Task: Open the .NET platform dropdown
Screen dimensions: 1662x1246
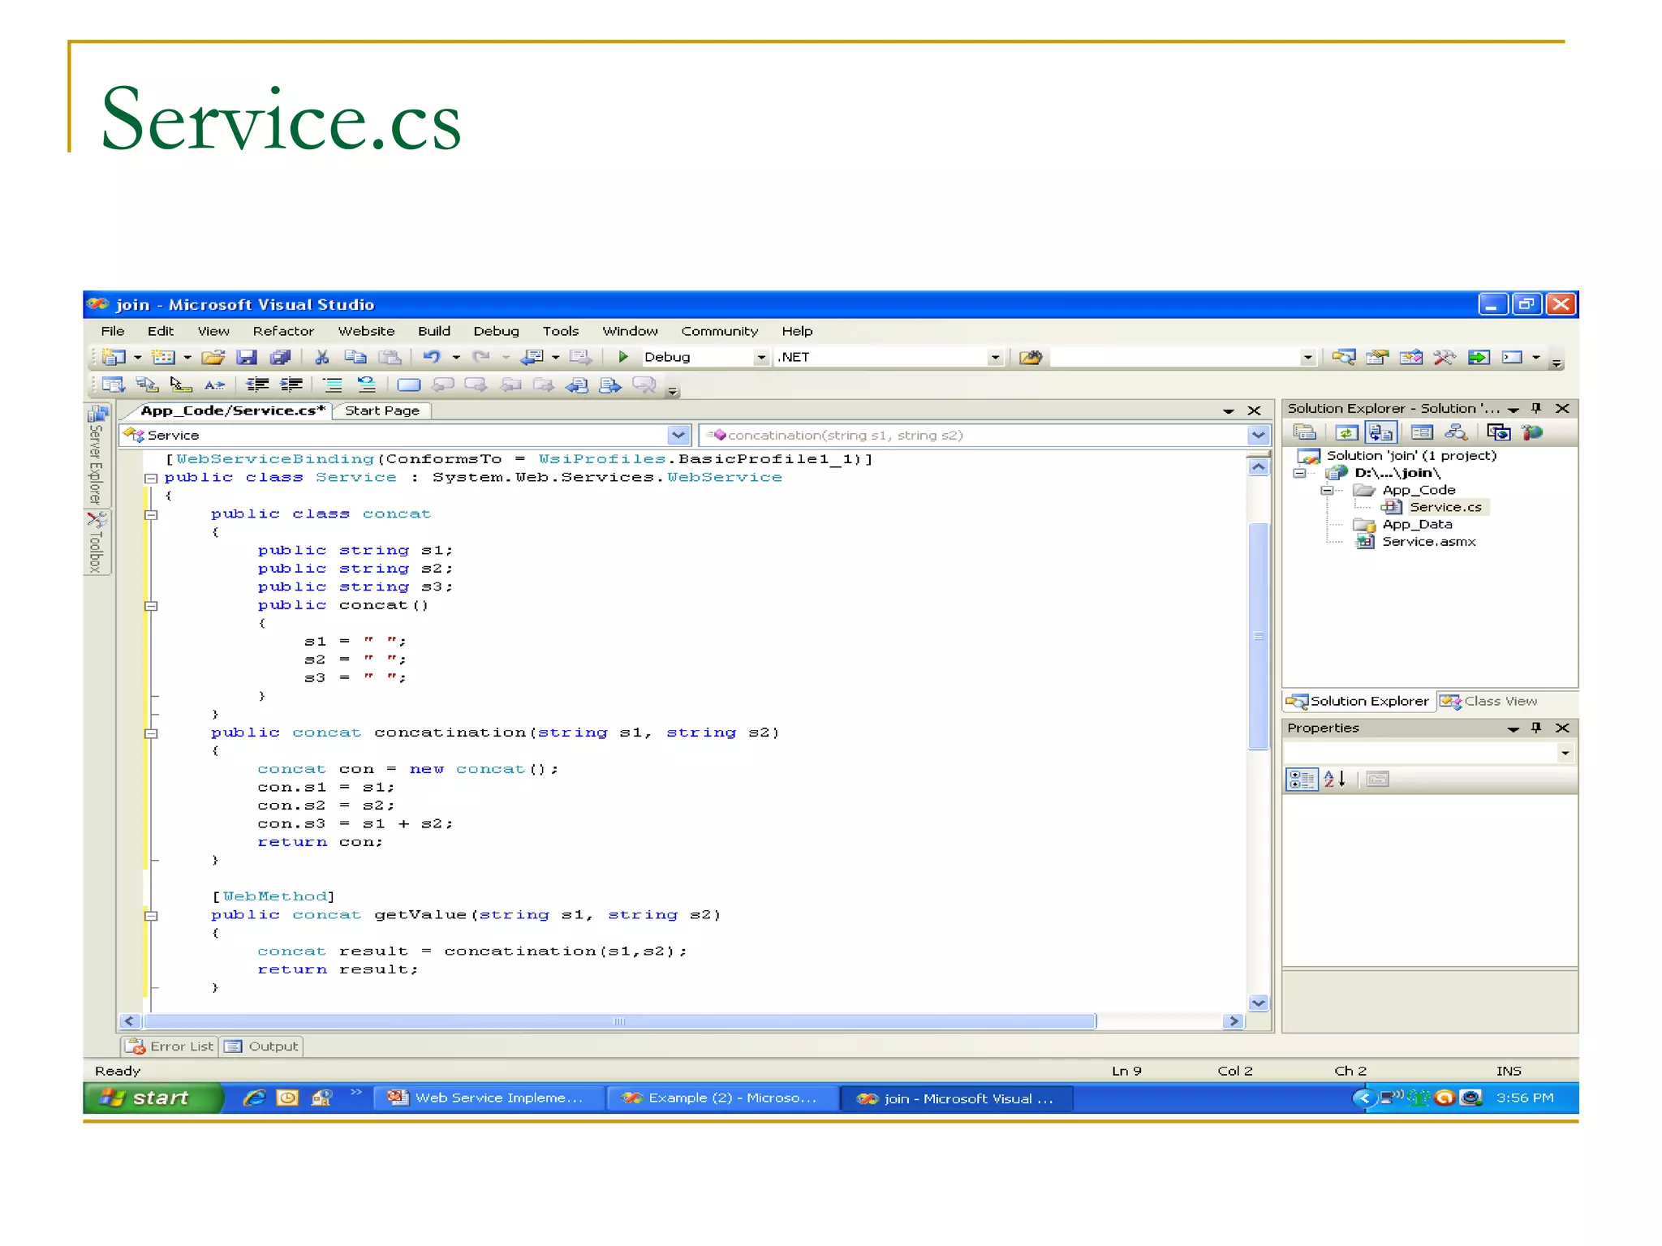Action: 994,357
